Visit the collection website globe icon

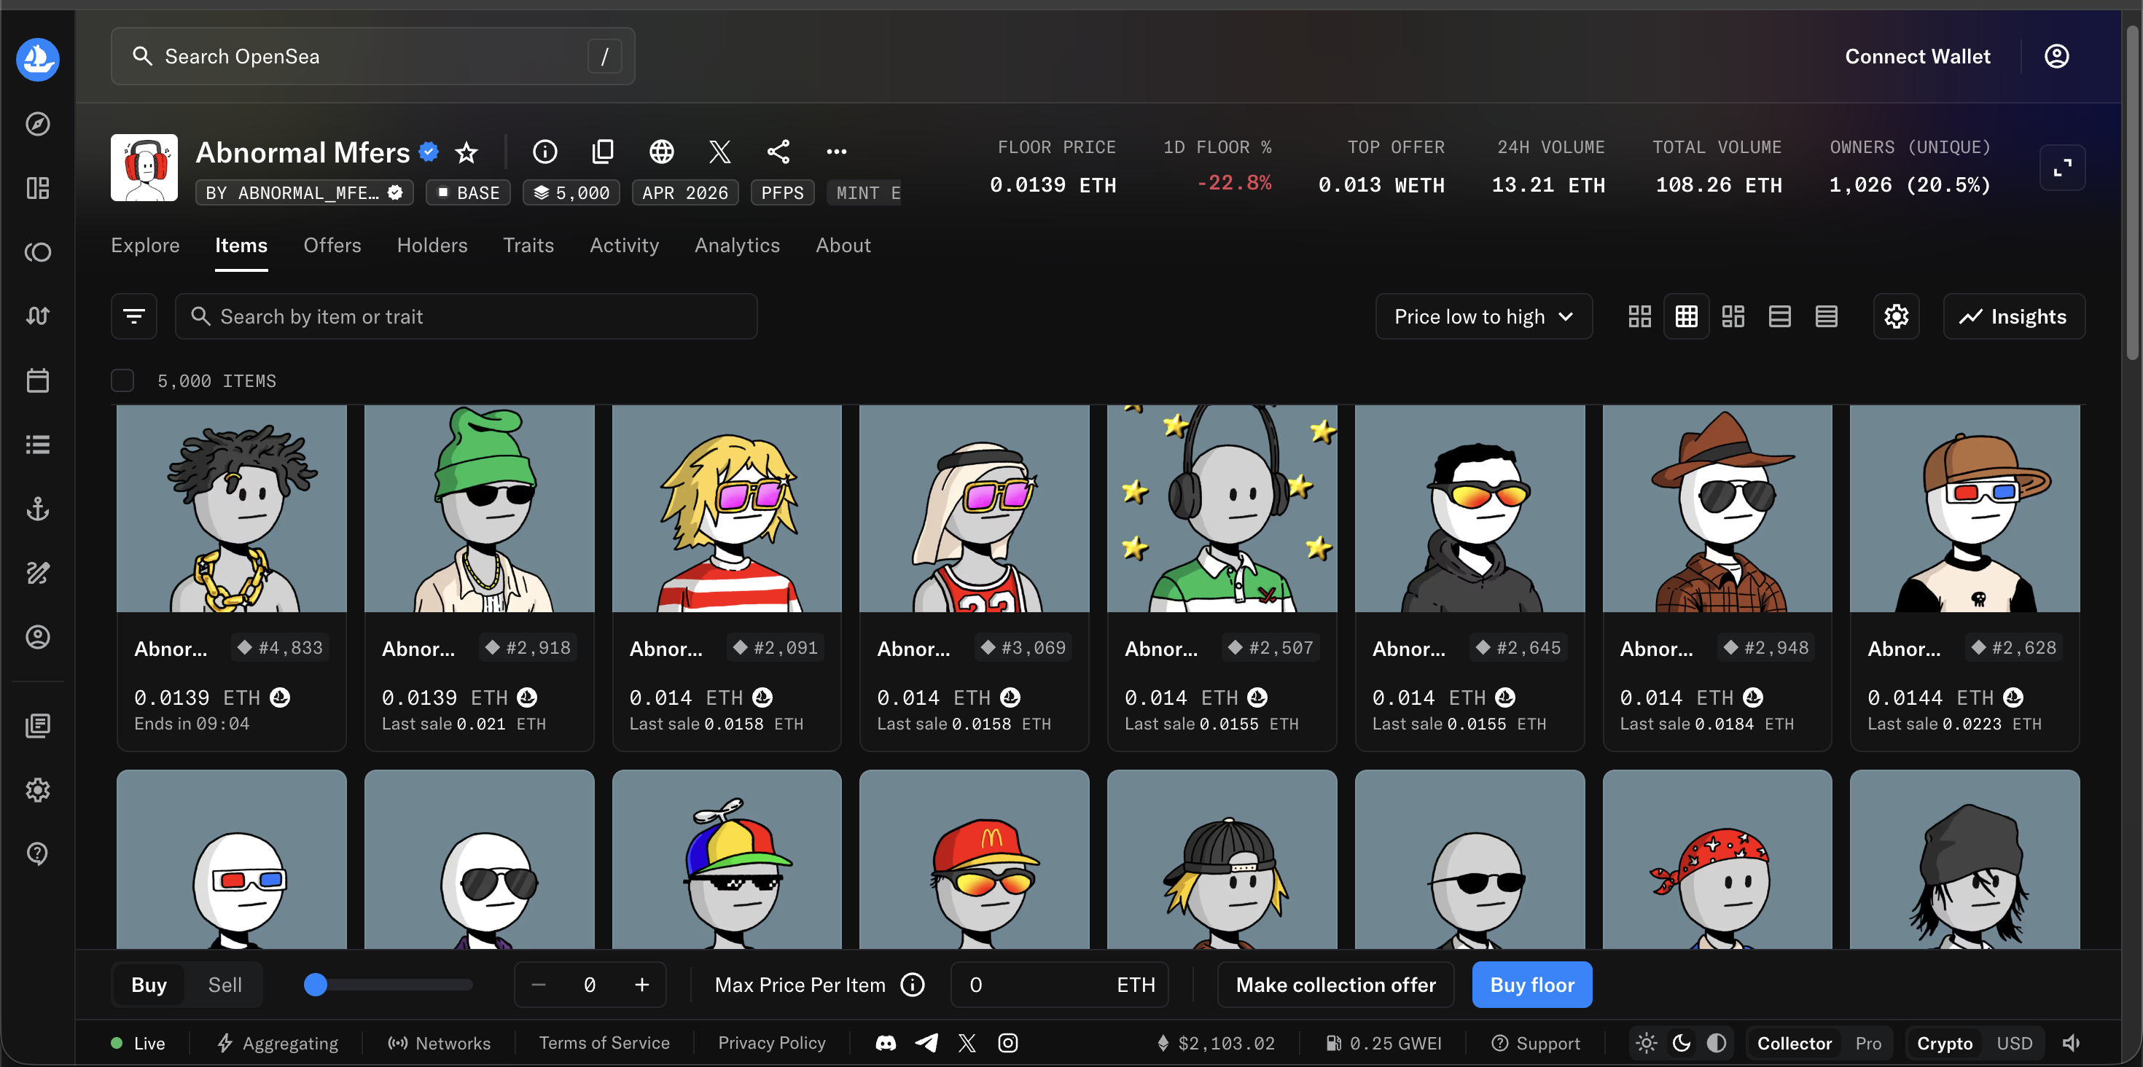661,152
